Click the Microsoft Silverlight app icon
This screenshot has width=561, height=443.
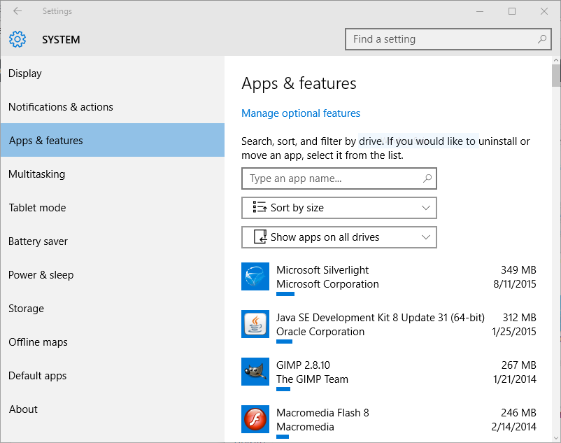click(x=255, y=276)
